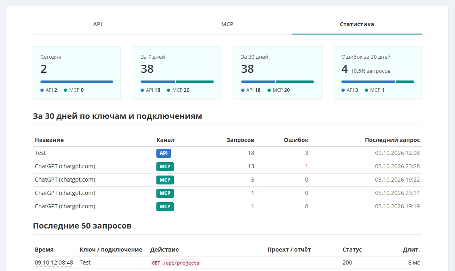Click date 05.10.2026 19:22
Viewport: 455px width, 271px height.
pyautogui.click(x=397, y=180)
